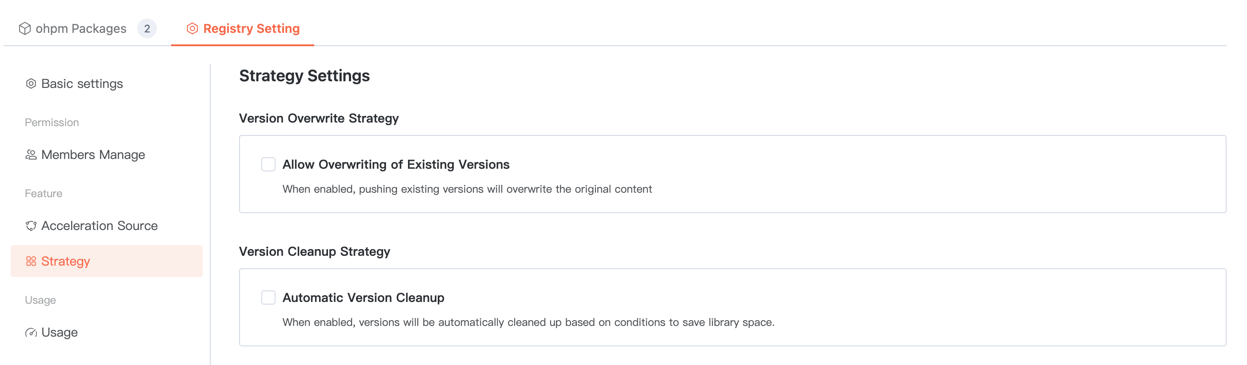Switch to the ohpm Packages tab
The image size is (1247, 365).
(x=81, y=28)
